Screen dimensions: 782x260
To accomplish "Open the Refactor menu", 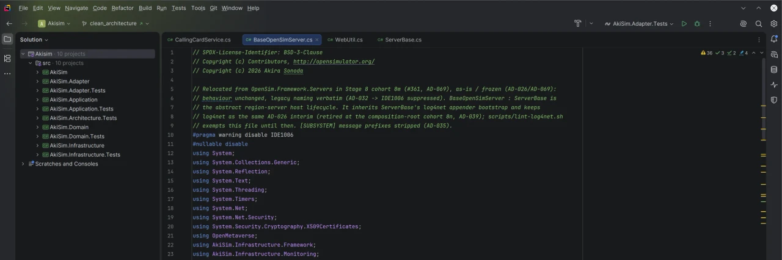I will click(x=122, y=8).
